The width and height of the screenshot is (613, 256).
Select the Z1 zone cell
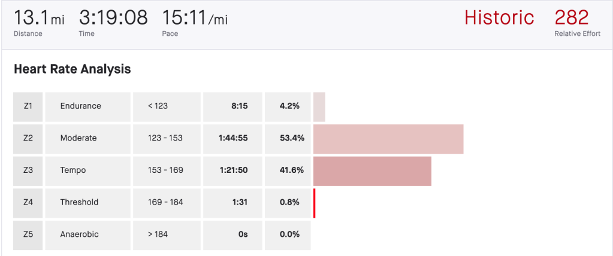click(28, 106)
